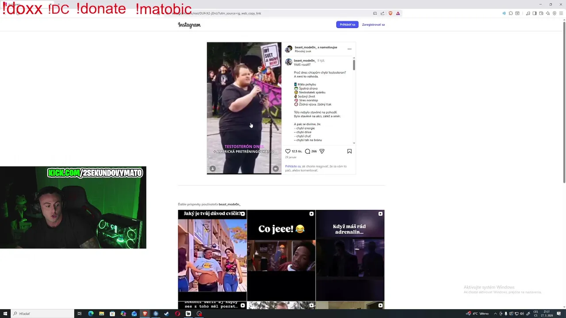Click the system tray volume icon
This screenshot has width=566, height=318.
click(522, 314)
